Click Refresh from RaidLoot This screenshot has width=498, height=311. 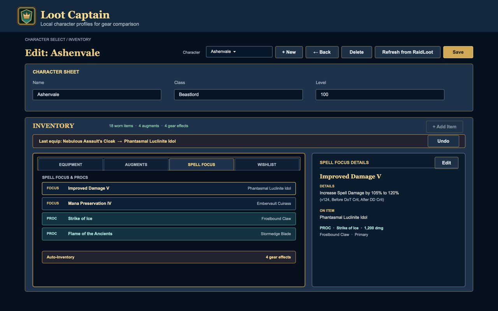coord(407,52)
